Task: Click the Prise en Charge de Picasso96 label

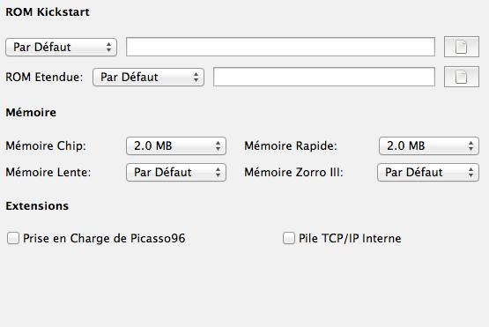Action: pos(104,238)
